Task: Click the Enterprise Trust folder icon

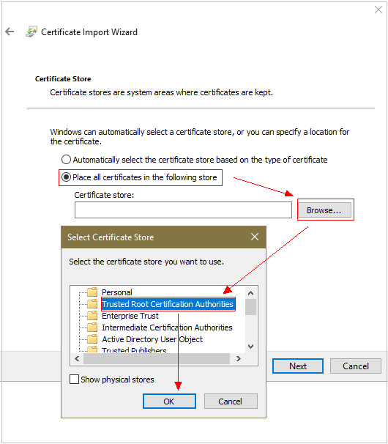Action: pyautogui.click(x=92, y=315)
